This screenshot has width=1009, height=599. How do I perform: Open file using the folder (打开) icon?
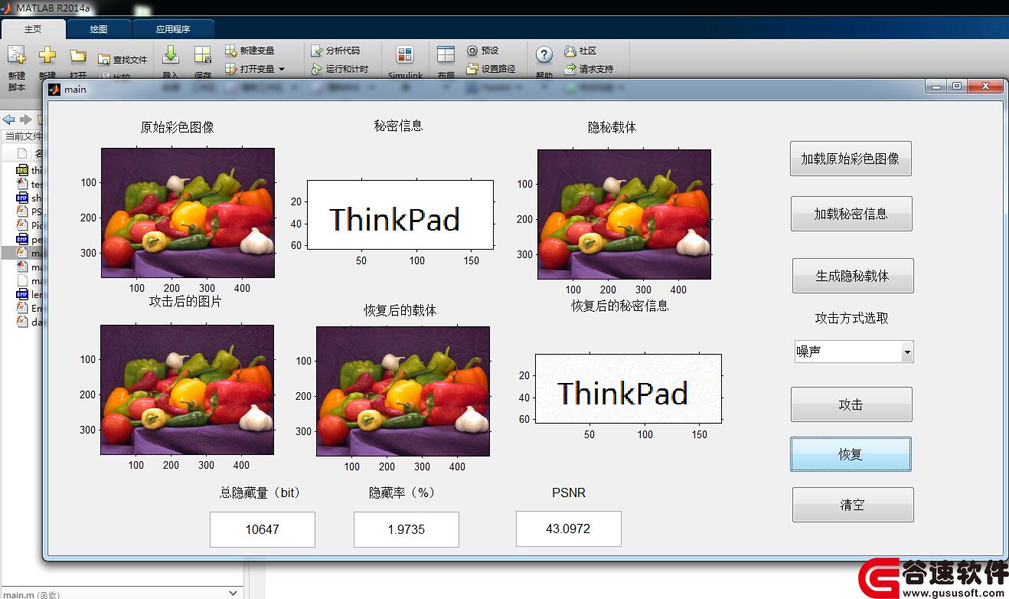77,55
